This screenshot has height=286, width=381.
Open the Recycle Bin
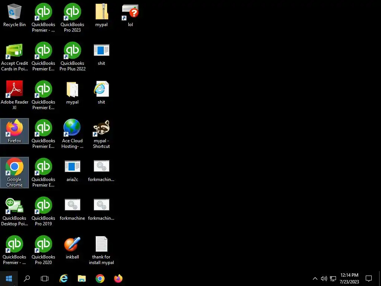(x=15, y=15)
